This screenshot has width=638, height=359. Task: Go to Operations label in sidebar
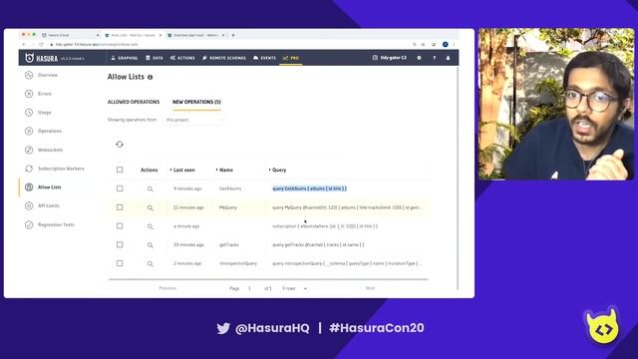tap(50, 131)
